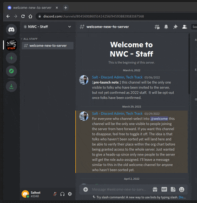Open the Threads icon in channel header
197x203 pixels.
coord(157,27)
